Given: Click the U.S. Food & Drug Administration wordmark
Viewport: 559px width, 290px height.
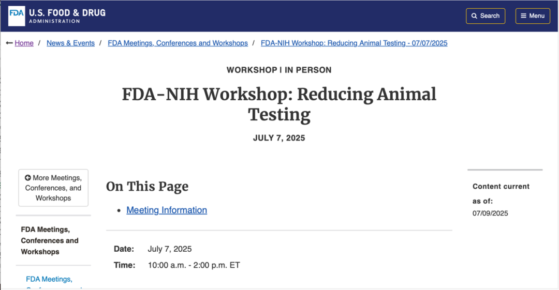Looking at the screenshot, I should pos(67,16).
